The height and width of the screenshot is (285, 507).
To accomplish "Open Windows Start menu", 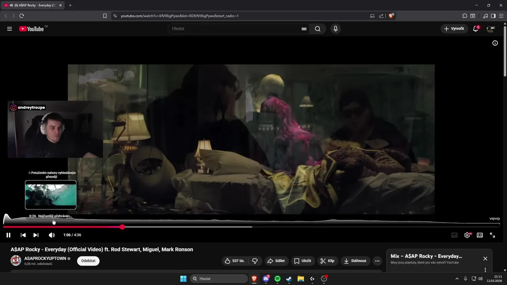I will pyautogui.click(x=183, y=279).
